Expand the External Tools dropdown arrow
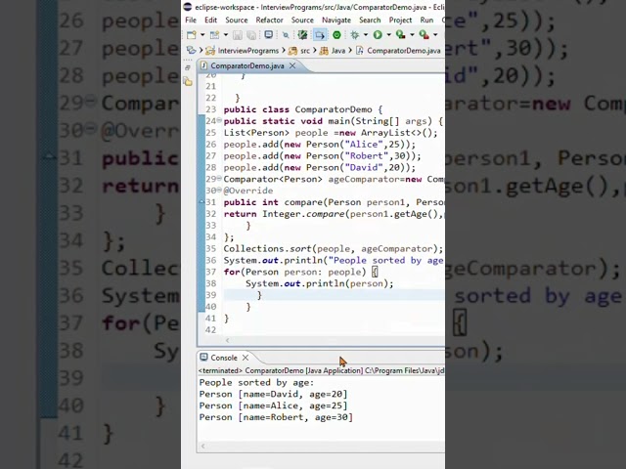Image resolution: width=626 pixels, height=469 pixels. 435,35
